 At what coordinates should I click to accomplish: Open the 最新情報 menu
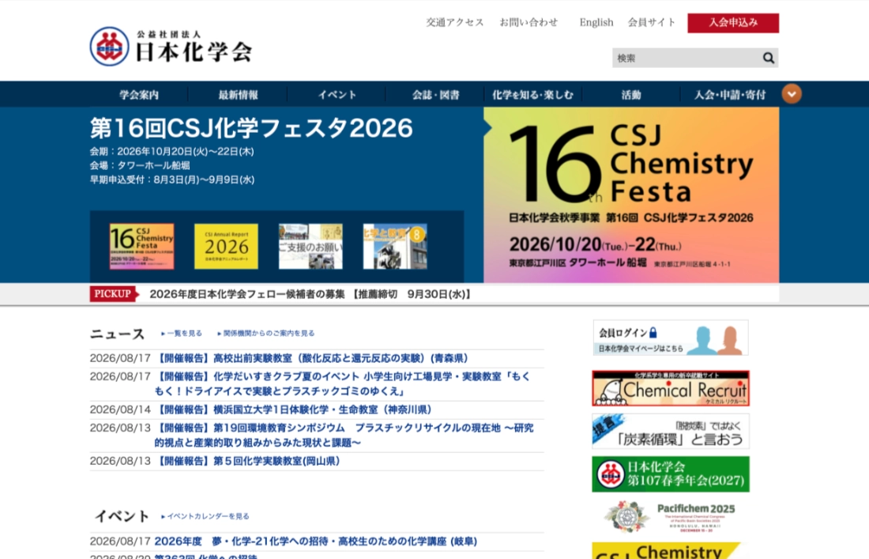(238, 95)
